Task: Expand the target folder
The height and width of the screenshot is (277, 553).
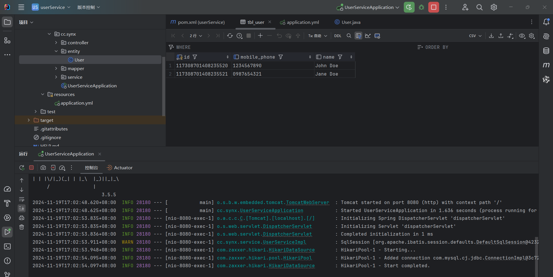Action: 29,120
